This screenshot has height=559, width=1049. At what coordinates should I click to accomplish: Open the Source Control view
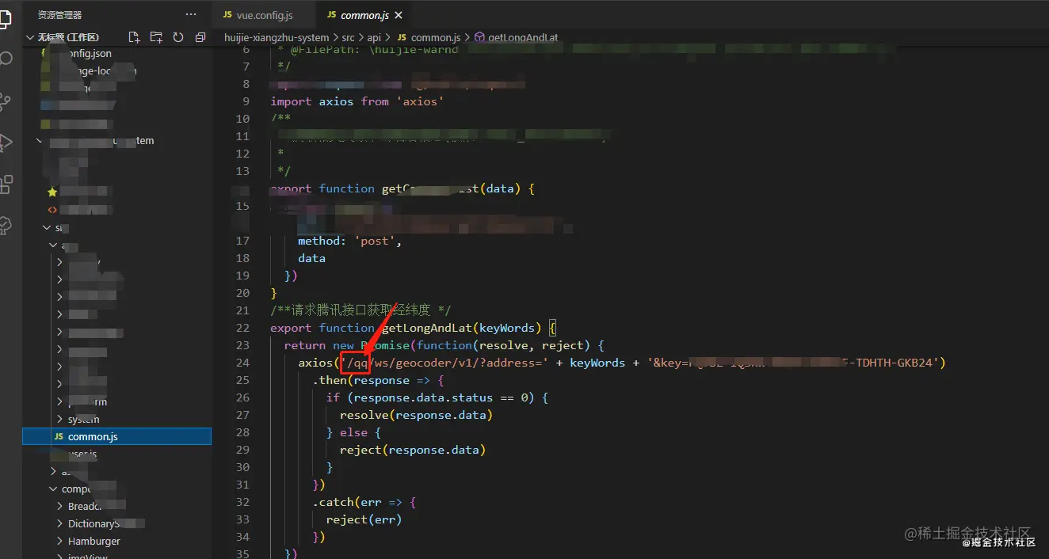[x=6, y=101]
